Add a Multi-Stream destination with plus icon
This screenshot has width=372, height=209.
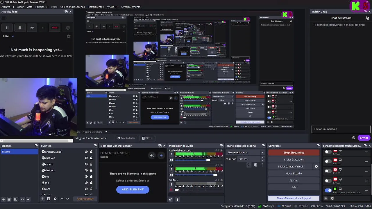pos(325,199)
